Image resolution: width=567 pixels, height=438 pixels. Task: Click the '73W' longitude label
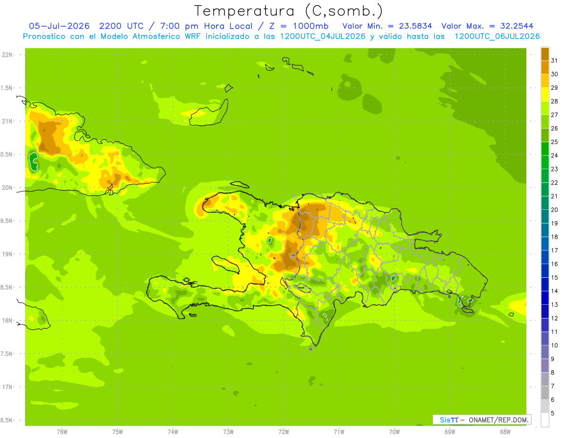pos(228,431)
